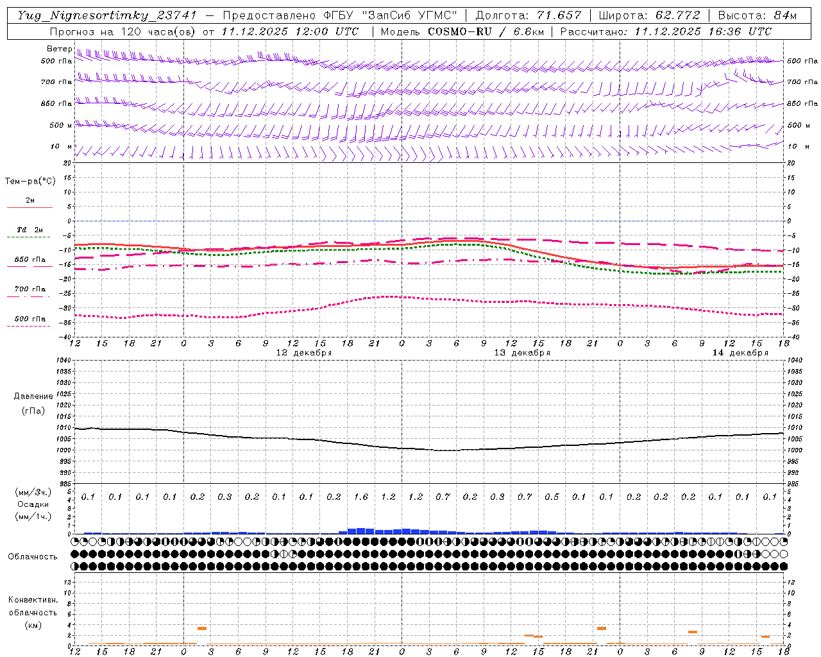Click the 12 декабря date label
The image size is (821, 657).
point(304,353)
